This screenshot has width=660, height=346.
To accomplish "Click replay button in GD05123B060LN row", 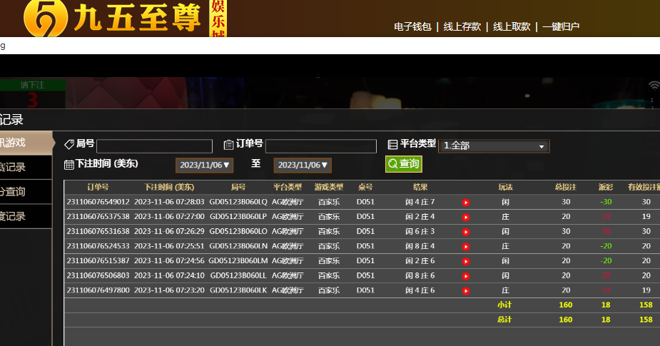I will (x=465, y=247).
